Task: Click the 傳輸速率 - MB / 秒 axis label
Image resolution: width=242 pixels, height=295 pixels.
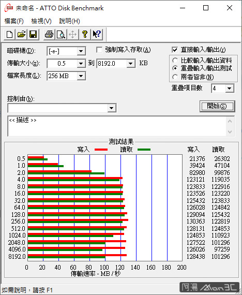Action: click(x=96, y=274)
